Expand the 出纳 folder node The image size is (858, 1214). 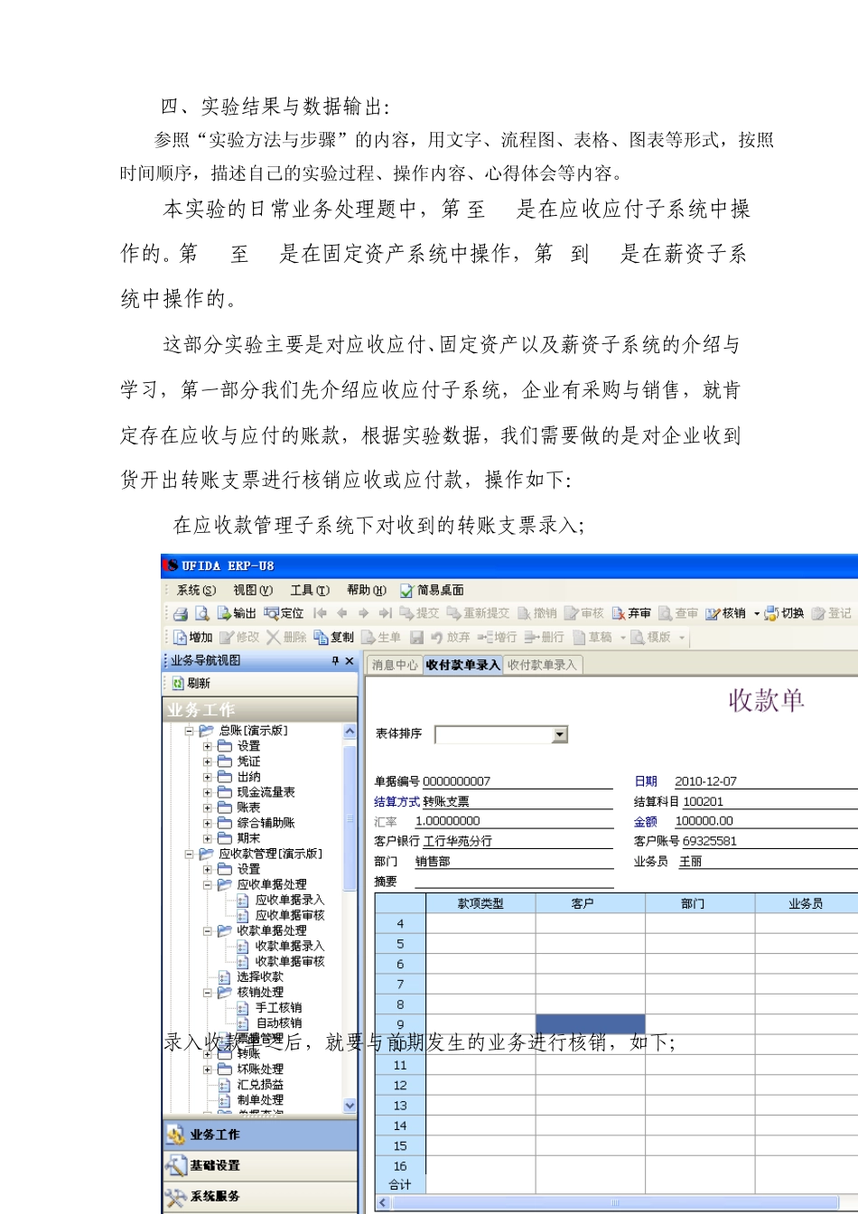click(208, 777)
